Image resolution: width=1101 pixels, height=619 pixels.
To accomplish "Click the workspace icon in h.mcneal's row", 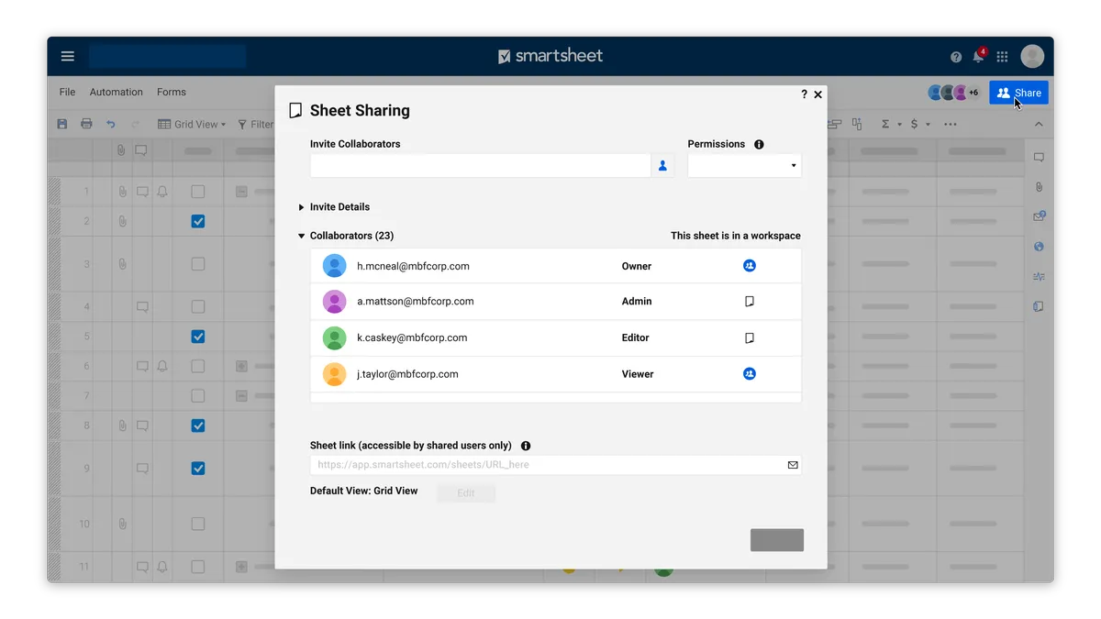I will click(x=750, y=266).
